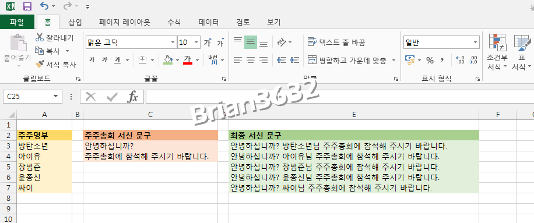Click the fx insert function icon

point(132,97)
